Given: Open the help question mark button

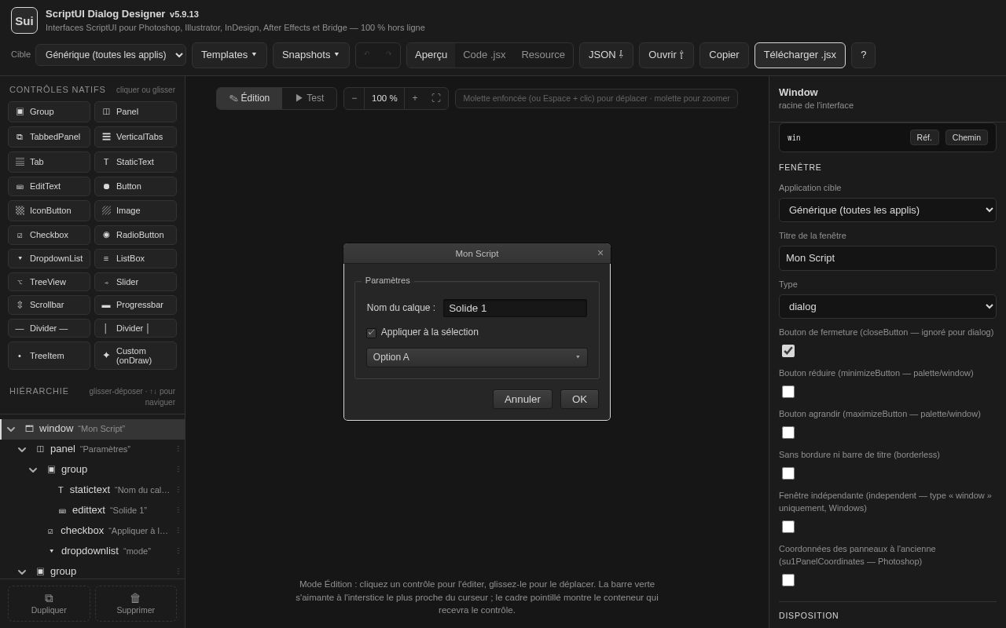Looking at the screenshot, I should point(863,55).
